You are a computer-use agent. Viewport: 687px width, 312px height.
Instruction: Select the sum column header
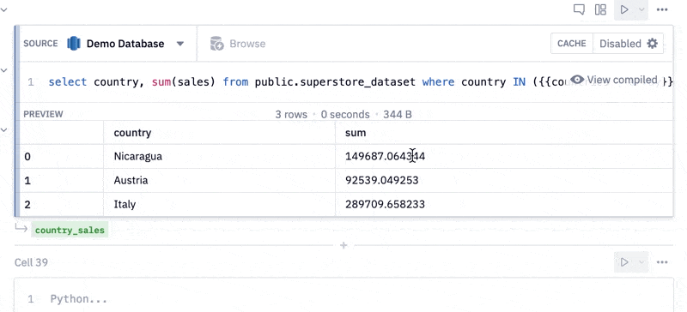(x=356, y=133)
